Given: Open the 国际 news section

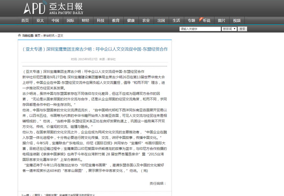Looking at the screenshot, I should [x=70, y=20].
